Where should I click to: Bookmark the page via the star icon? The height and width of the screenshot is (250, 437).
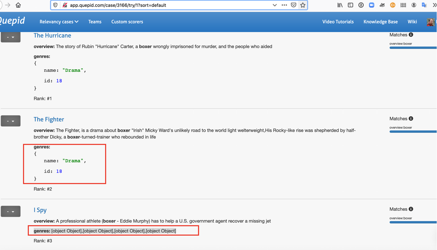point(303,5)
